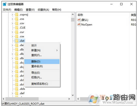Click the .dat folder icon in tree
137x106 pixels.
coord(16,41)
